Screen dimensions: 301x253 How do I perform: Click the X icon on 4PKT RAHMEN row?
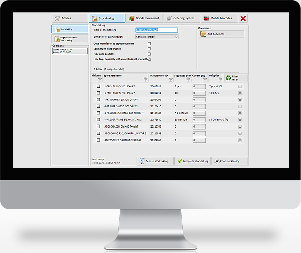240,100
